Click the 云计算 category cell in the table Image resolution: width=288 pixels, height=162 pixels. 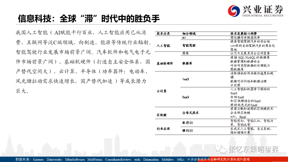162,91
